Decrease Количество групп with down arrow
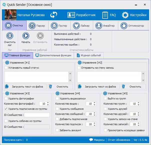This screenshot has height=145, width=151. (138, 105)
